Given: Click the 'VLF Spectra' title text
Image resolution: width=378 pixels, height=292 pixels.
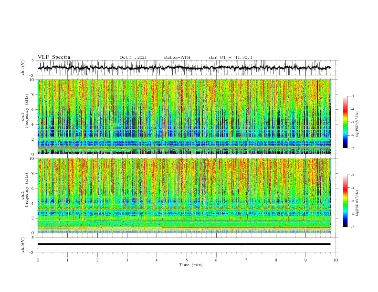Looking at the screenshot, I should tap(54, 57).
